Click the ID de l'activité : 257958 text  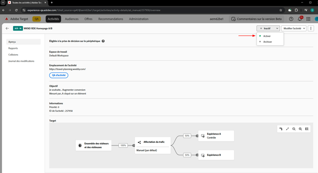point(61,111)
